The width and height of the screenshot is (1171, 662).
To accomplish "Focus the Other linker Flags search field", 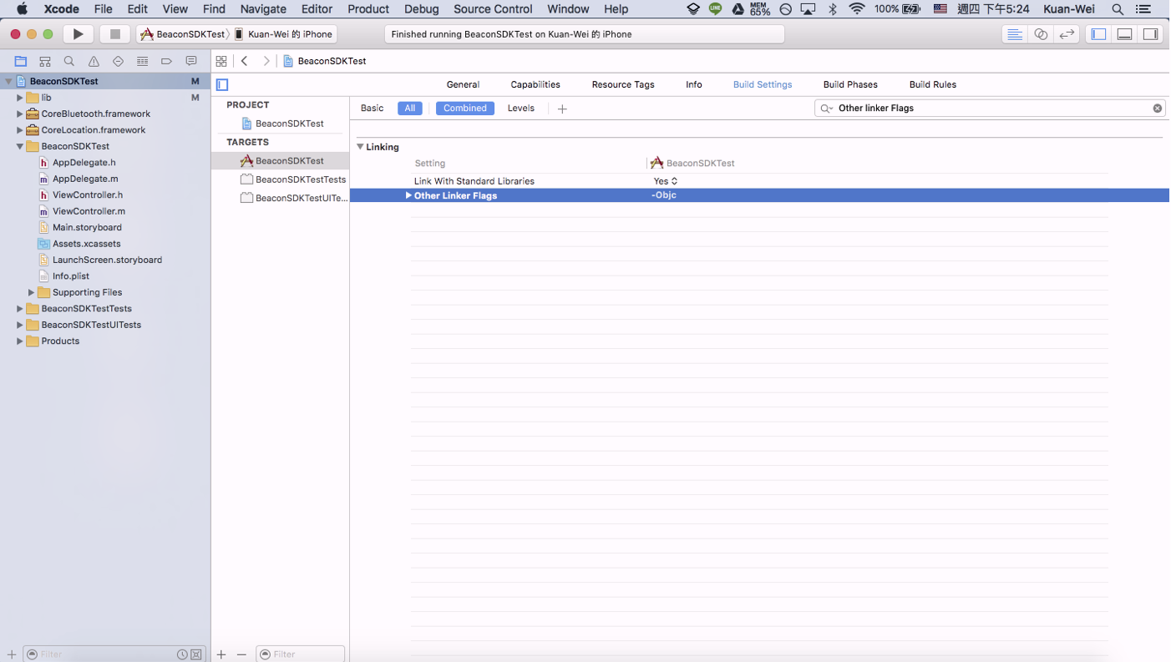I will tap(990, 109).
